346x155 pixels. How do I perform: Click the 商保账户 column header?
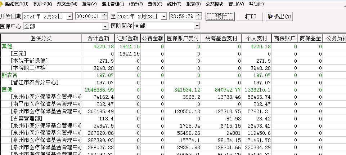[285, 39]
